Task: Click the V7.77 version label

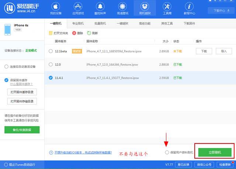Action: tap(169, 165)
